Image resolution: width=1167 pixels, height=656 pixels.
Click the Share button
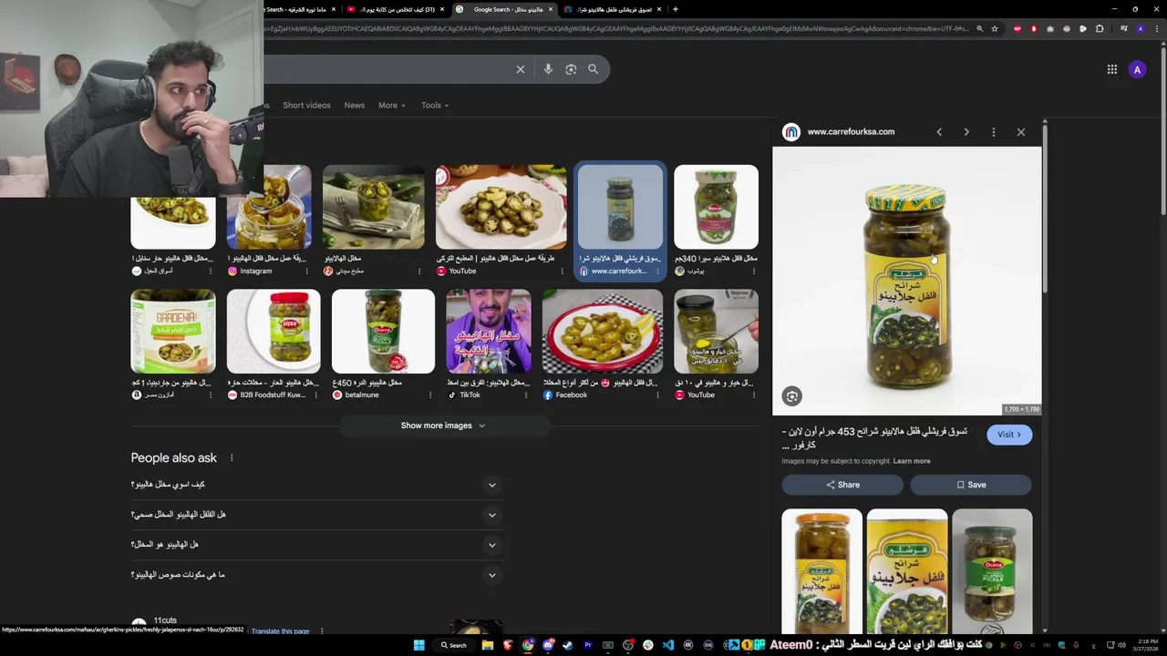[x=842, y=485]
